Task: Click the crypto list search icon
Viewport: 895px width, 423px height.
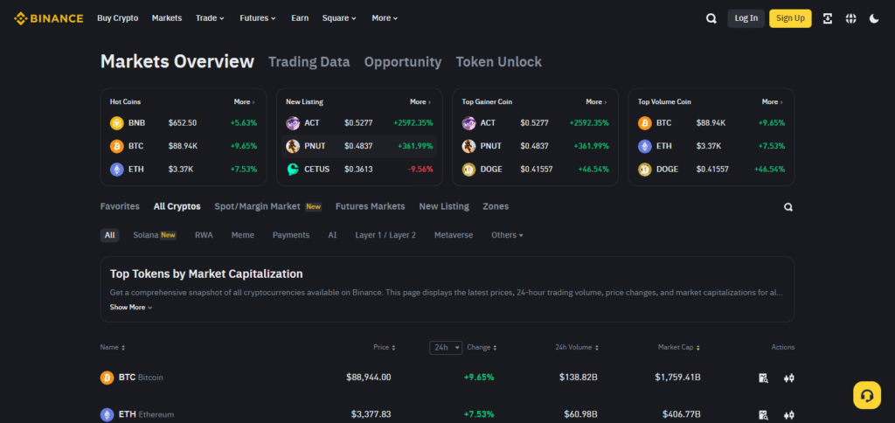Action: coord(788,207)
